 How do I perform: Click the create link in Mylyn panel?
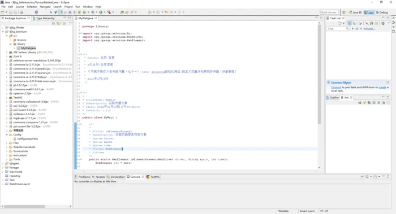[382, 88]
